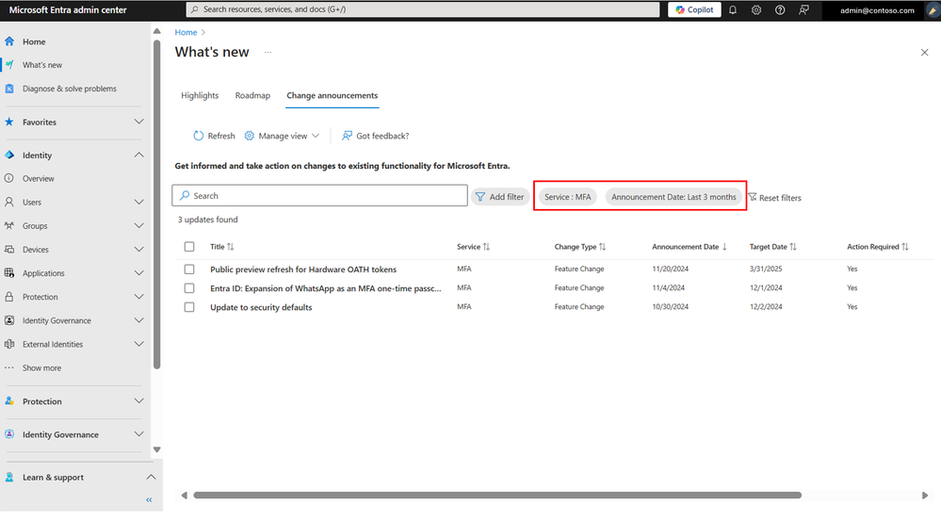Open the Manage view dropdown
Viewport: 941px width, 521px height.
(282, 136)
